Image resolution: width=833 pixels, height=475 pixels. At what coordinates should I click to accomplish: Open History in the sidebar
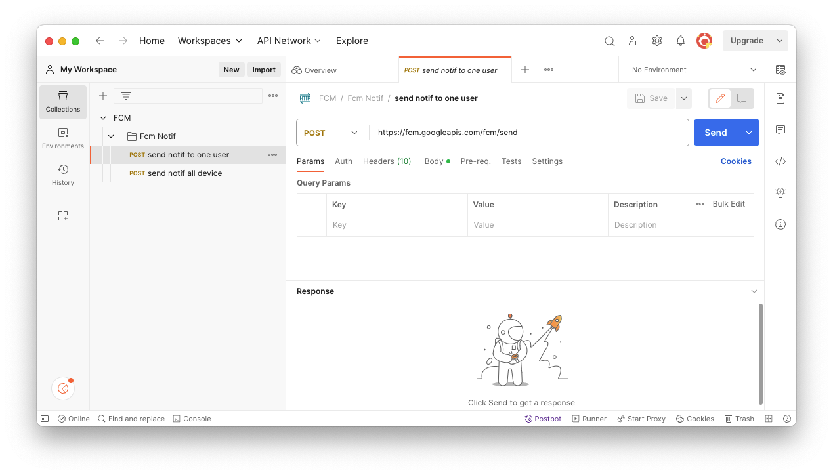pyautogui.click(x=63, y=175)
